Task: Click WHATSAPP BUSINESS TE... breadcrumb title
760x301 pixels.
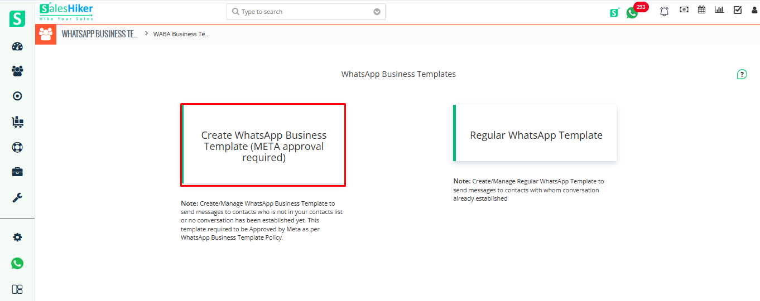Action: click(100, 34)
